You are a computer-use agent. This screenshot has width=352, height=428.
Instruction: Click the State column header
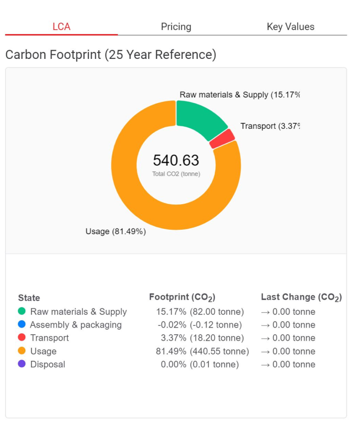point(29,298)
